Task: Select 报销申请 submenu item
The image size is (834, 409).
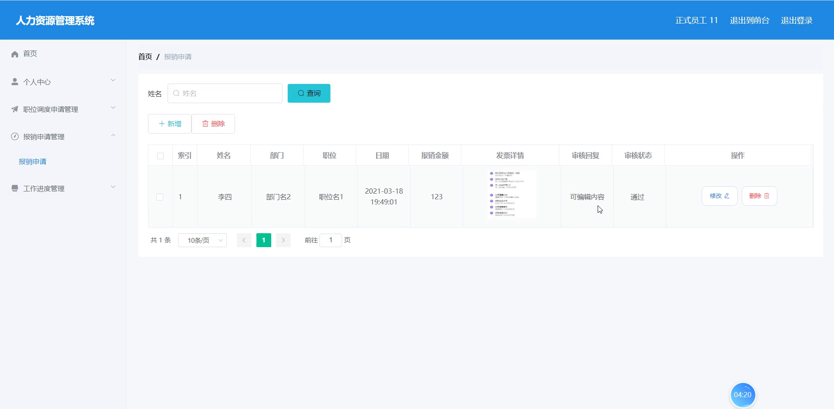Action: click(x=33, y=161)
